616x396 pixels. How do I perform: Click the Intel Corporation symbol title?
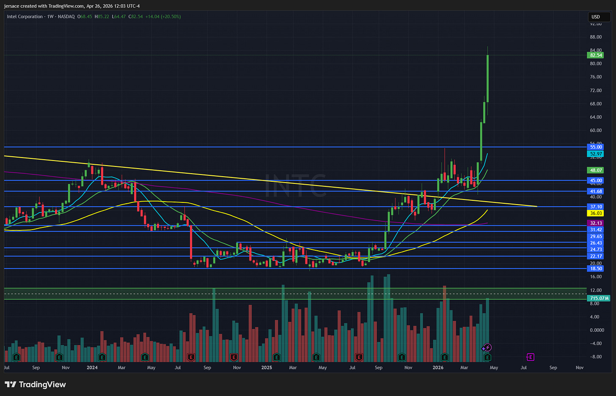(x=25, y=17)
